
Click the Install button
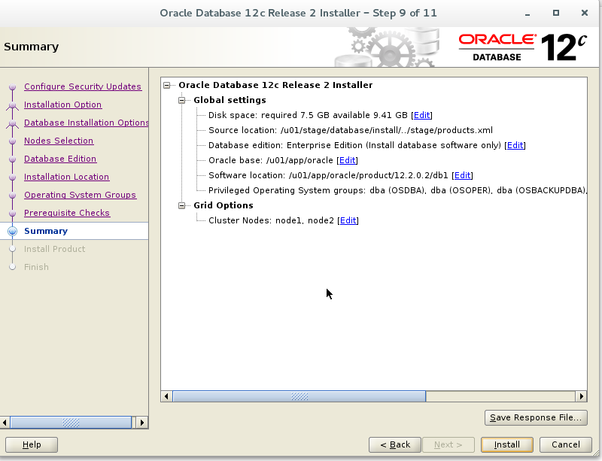506,444
